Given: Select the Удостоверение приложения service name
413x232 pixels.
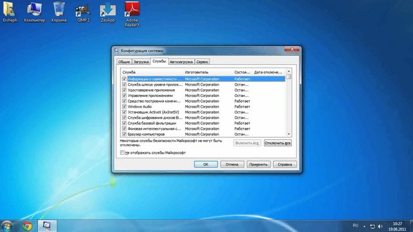Looking at the screenshot, I should [x=151, y=90].
